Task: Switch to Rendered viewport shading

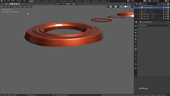Action: click(130, 7)
